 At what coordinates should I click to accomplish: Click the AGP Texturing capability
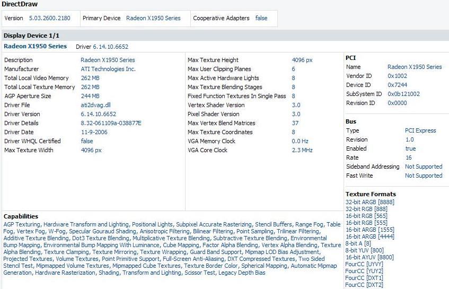22,224
